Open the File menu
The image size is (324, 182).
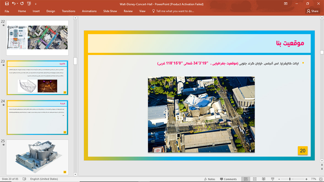(7, 11)
